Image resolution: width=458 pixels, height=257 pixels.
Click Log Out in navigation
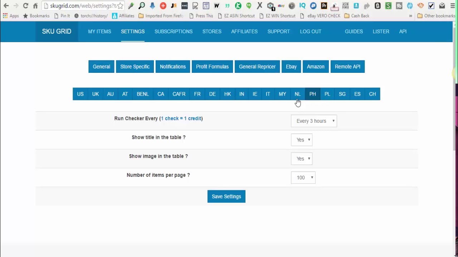tap(311, 31)
